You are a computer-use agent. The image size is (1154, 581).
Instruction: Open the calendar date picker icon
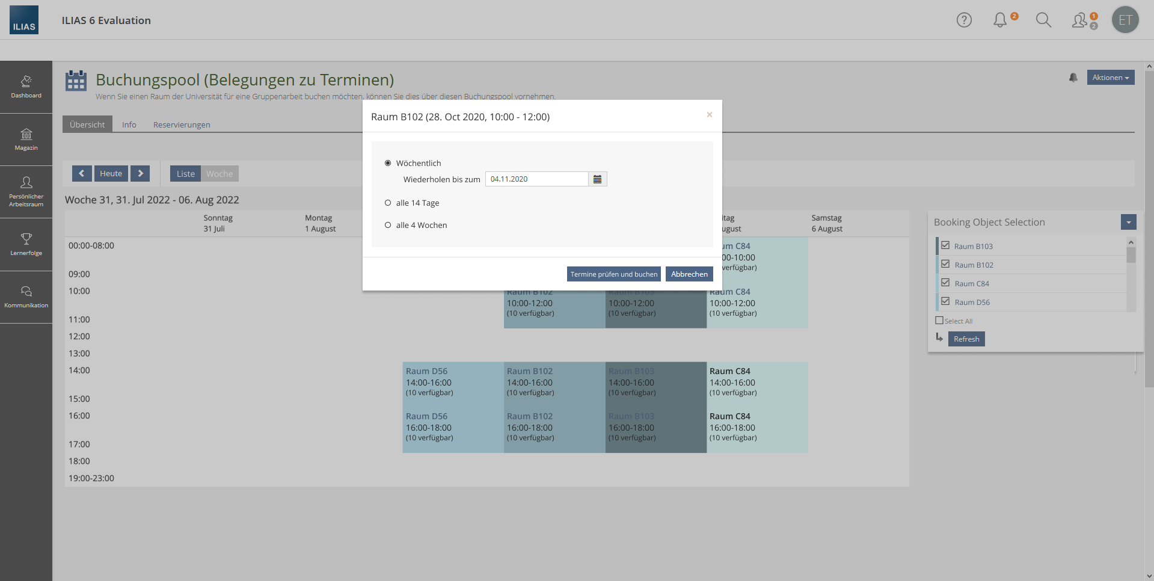click(597, 179)
